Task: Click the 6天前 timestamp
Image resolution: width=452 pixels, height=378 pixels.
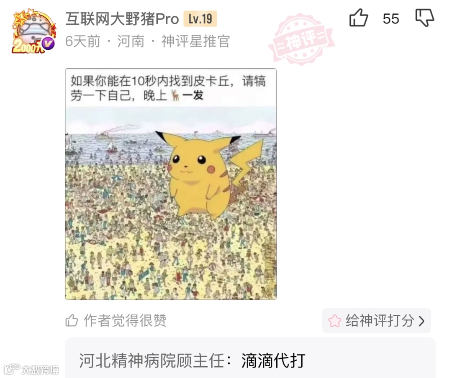Action: (x=83, y=41)
